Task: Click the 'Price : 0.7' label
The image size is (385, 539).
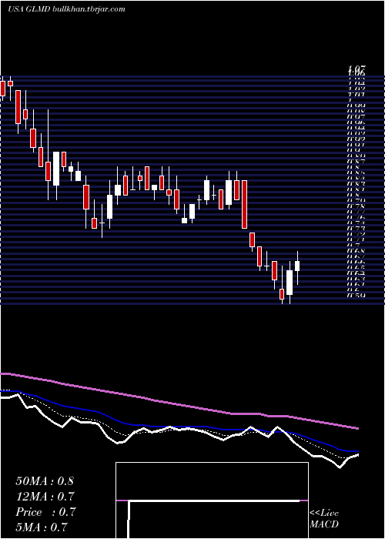Action: click(45, 512)
